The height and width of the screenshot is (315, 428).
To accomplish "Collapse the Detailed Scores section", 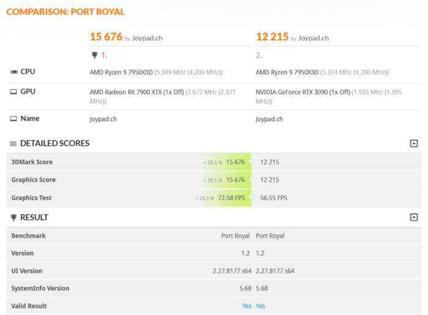I will click(x=414, y=144).
